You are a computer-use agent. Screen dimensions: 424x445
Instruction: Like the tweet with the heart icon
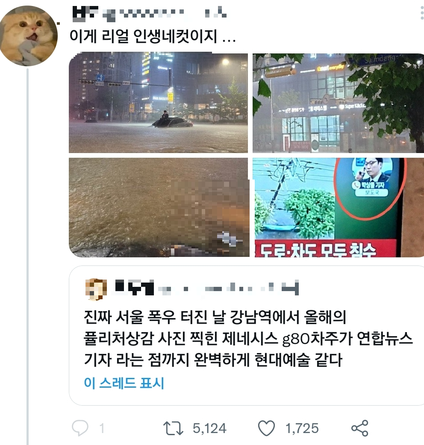click(266, 428)
